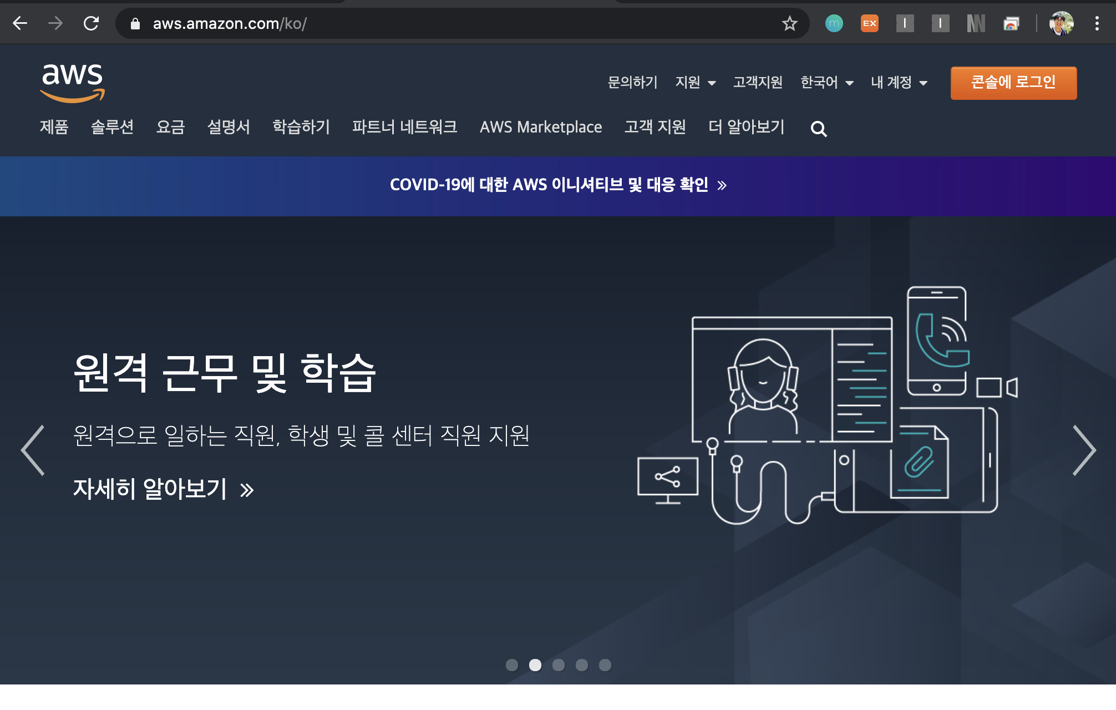The image size is (1116, 710).
Task: Open the 제품 menu
Action: [x=54, y=127]
